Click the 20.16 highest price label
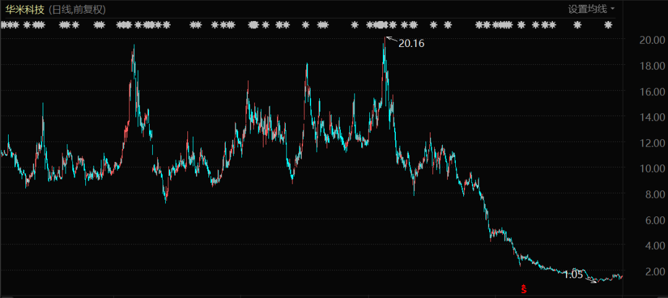 tap(411, 43)
